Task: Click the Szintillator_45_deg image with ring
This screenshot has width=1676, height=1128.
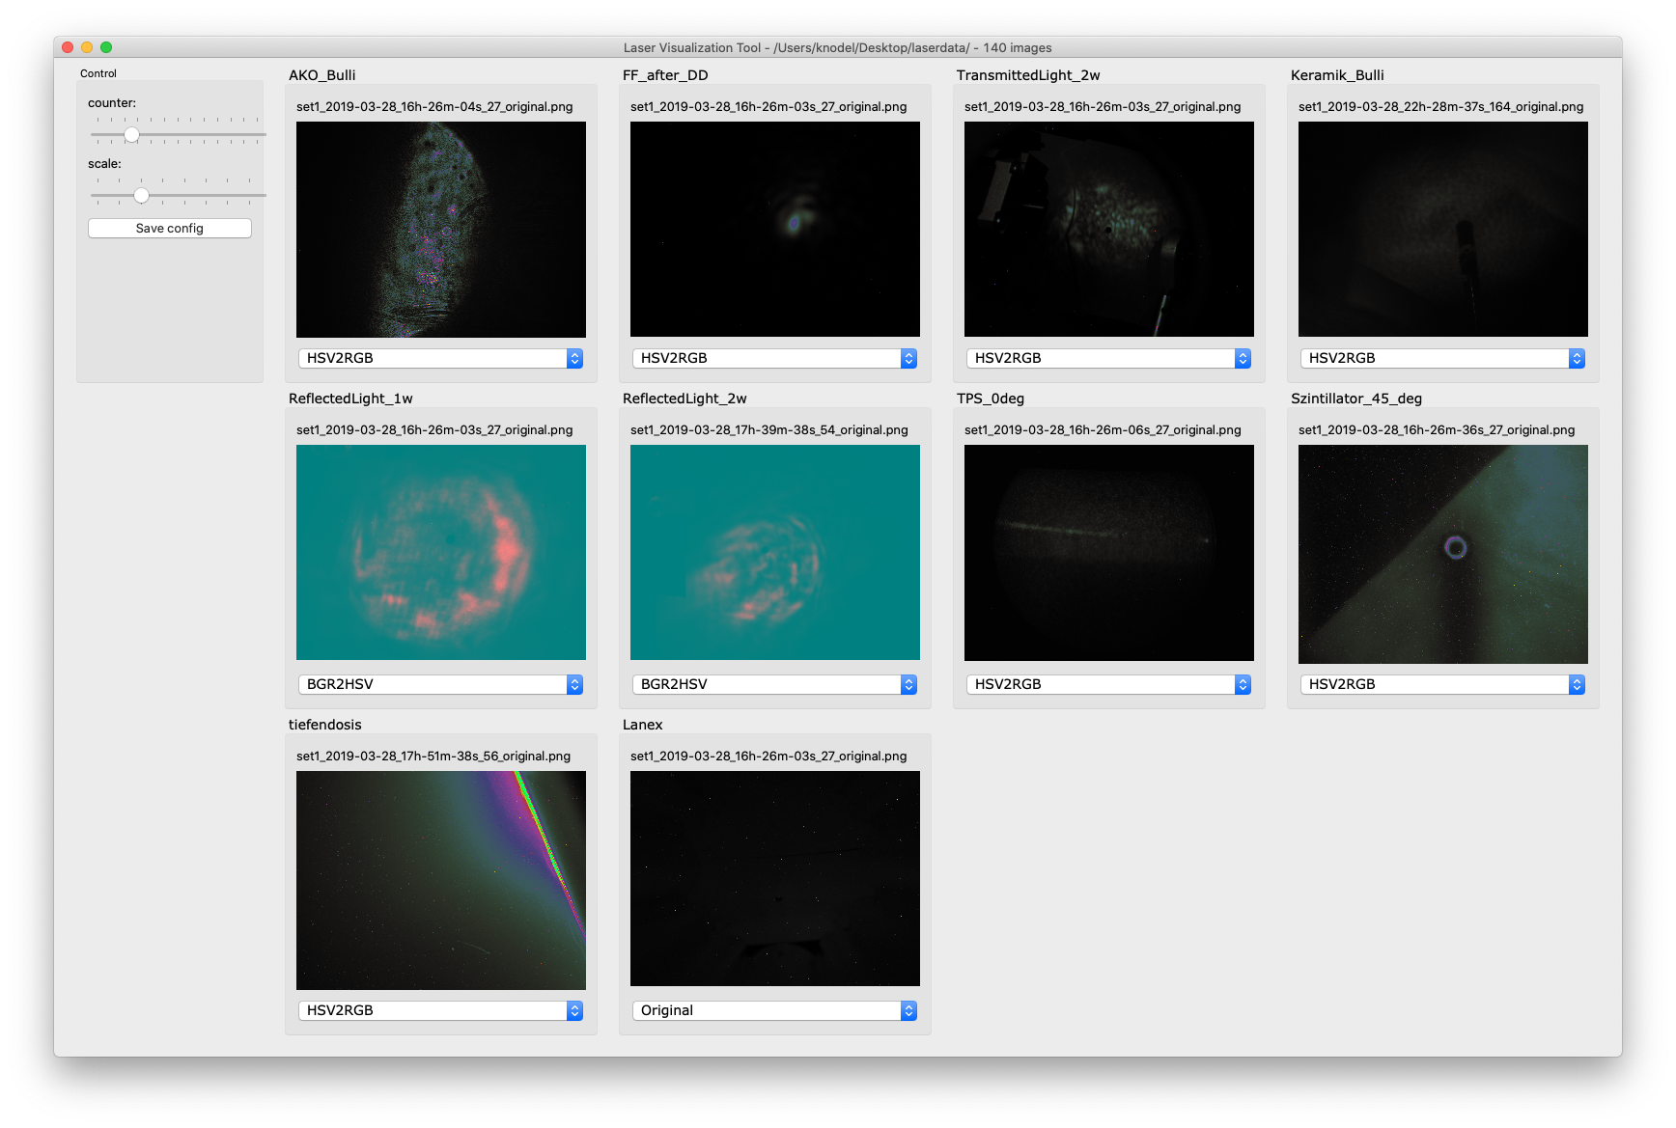Action: tap(1443, 554)
